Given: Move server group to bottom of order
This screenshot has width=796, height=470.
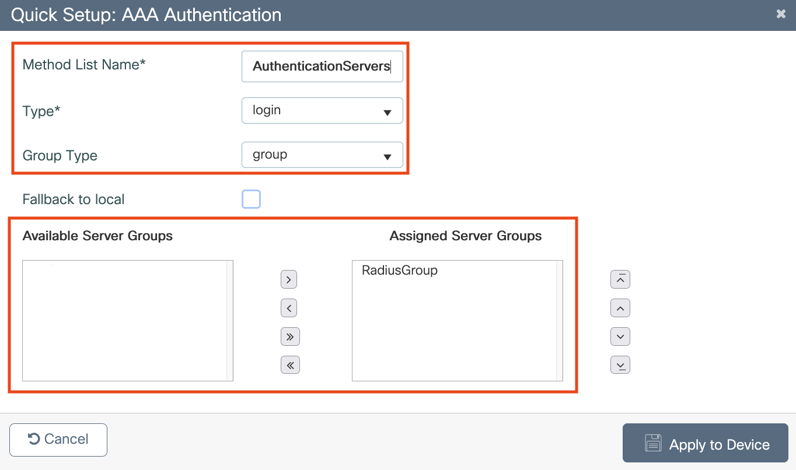Looking at the screenshot, I should (x=620, y=365).
